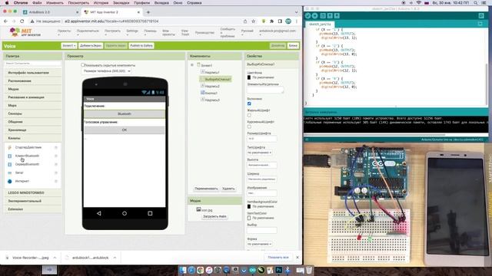This screenshot has width=492, height=276.
Task: Expand Сенсоры palette section
Action: coord(32,113)
